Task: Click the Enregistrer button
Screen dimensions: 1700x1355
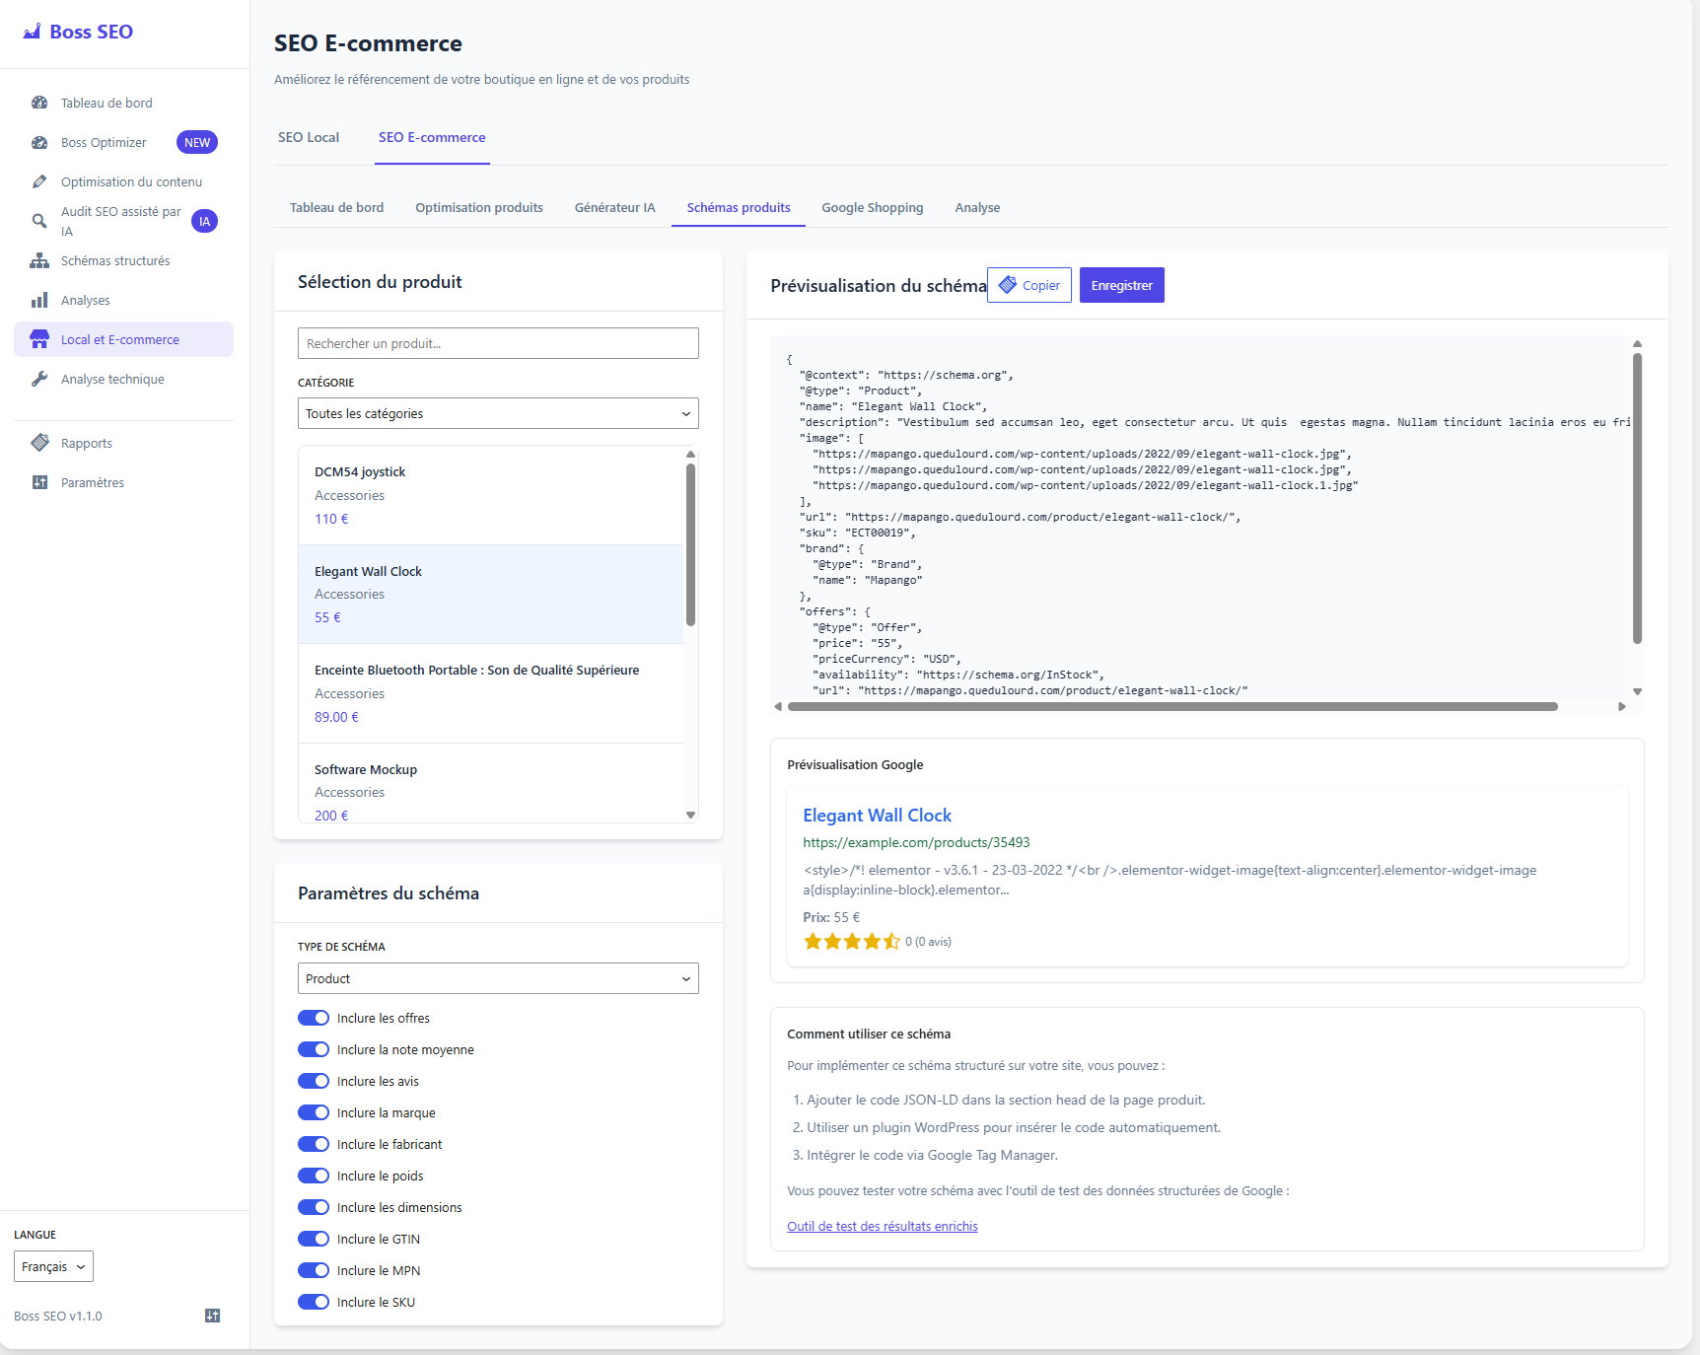Action: coord(1121,285)
